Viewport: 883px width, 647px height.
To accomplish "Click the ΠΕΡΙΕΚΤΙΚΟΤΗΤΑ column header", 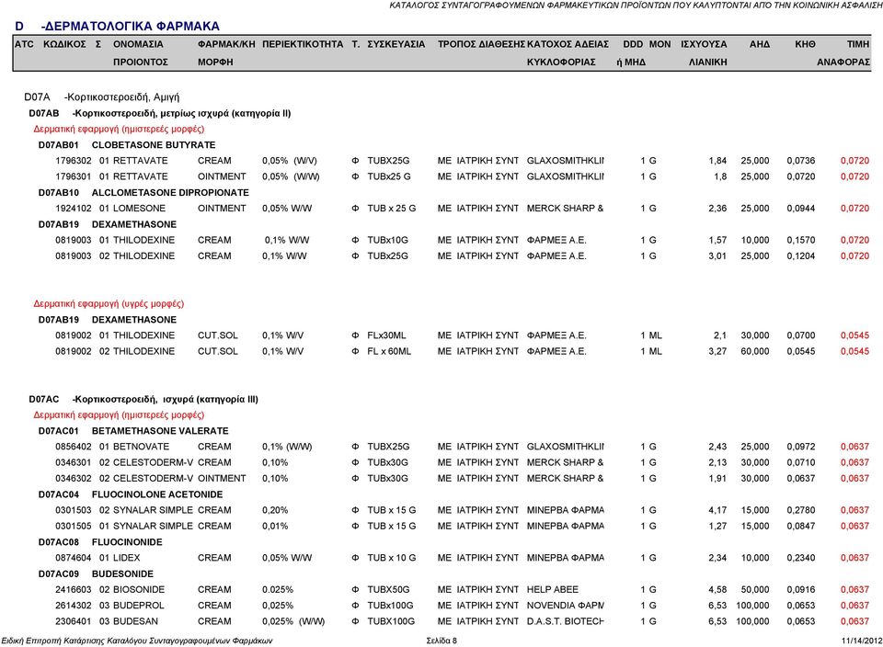I will 303,44.
